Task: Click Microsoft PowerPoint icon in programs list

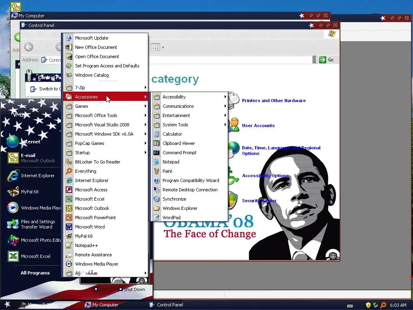Action: click(69, 218)
